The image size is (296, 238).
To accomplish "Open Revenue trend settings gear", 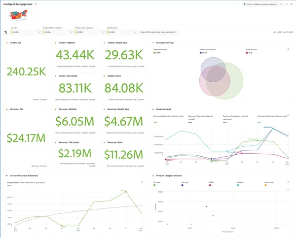I will pos(288,115).
